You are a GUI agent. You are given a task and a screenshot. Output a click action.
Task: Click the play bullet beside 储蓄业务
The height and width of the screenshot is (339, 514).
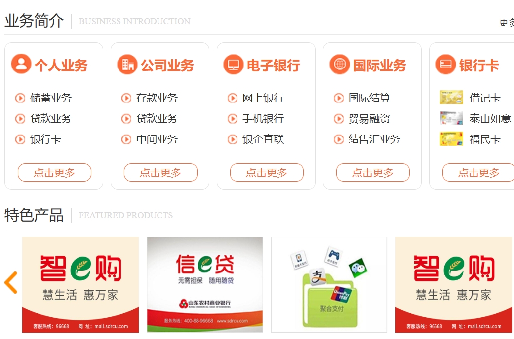coord(20,98)
